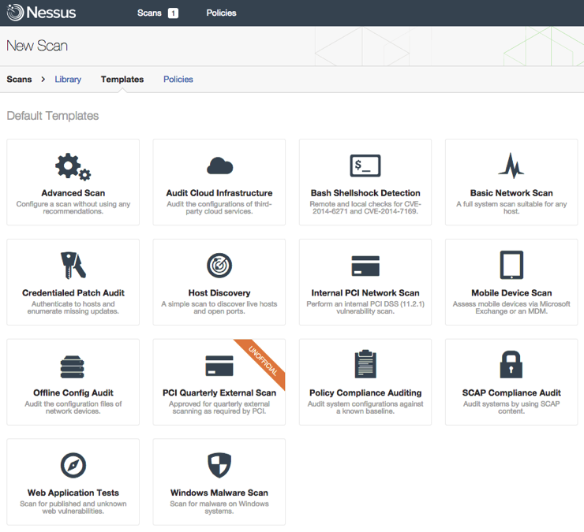584x532 pixels.
Task: Click 'A simple scan to discover live hosts' text
Action: coord(219,307)
